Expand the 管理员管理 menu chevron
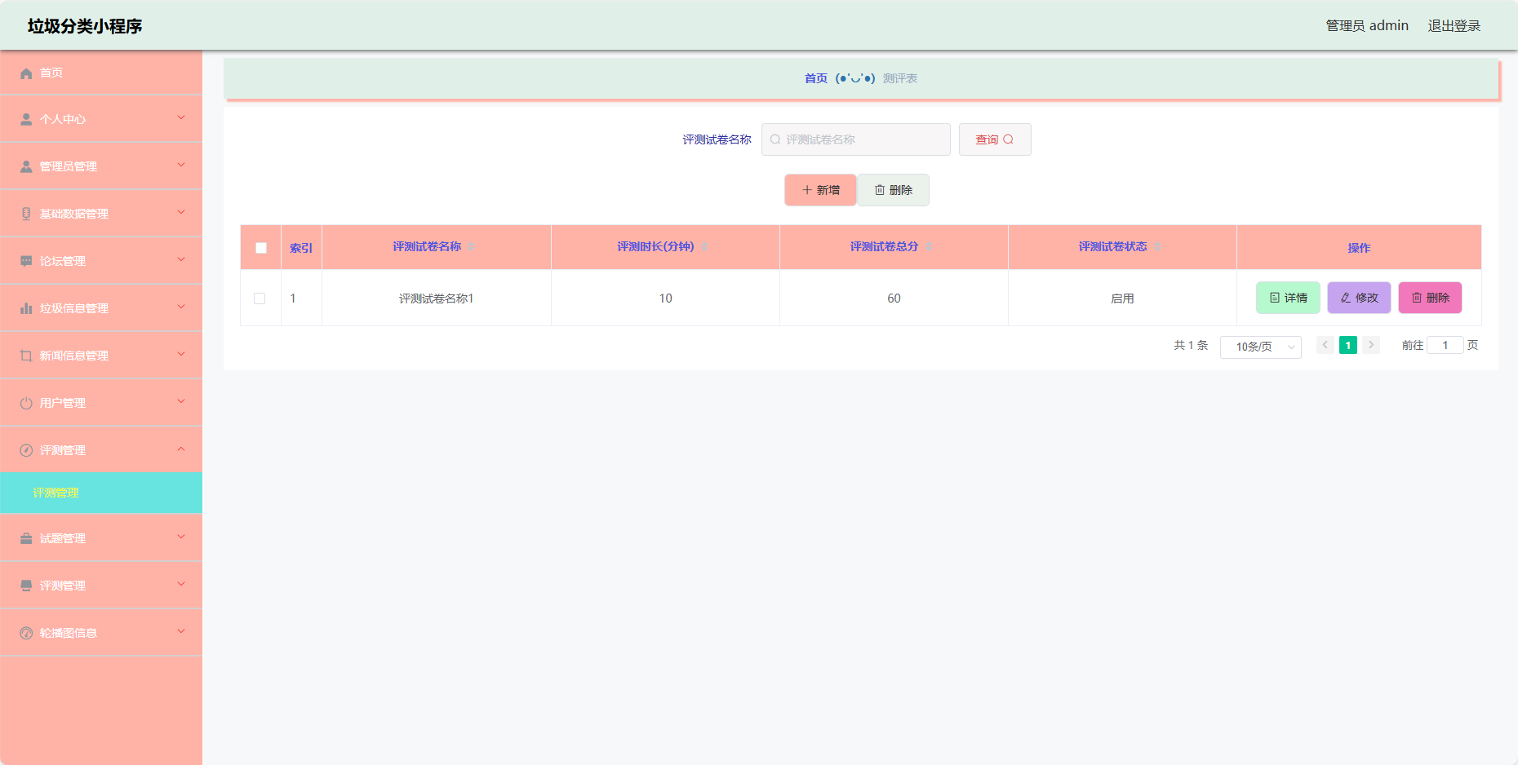This screenshot has width=1518, height=765. [181, 166]
